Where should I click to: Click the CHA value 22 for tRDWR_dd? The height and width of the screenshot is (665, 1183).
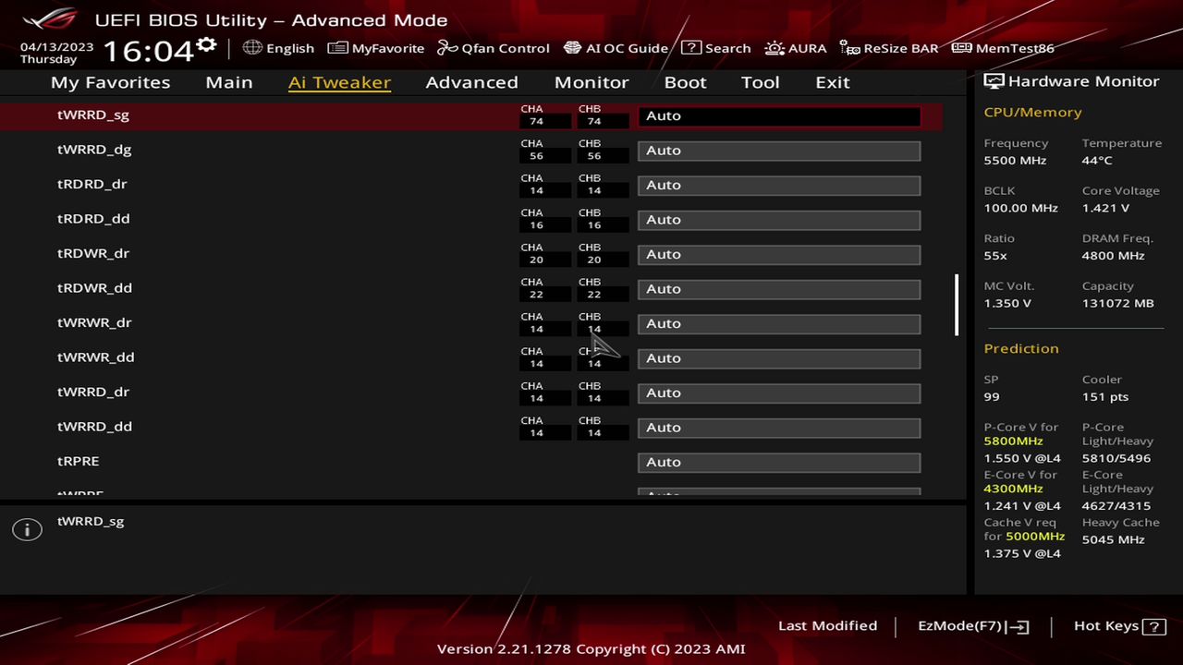point(536,295)
